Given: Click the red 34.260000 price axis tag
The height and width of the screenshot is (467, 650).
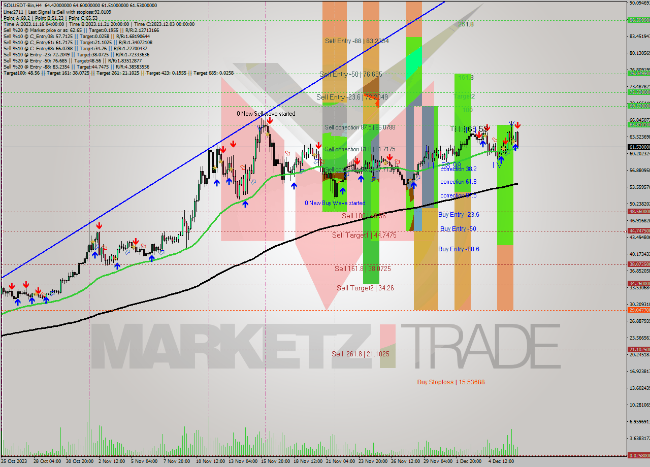Looking at the screenshot, I should (x=639, y=283).
